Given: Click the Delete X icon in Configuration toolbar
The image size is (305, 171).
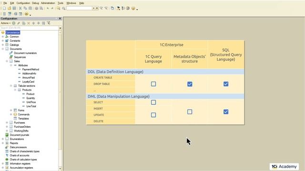Looking at the screenshot, I should (x=29, y=23).
